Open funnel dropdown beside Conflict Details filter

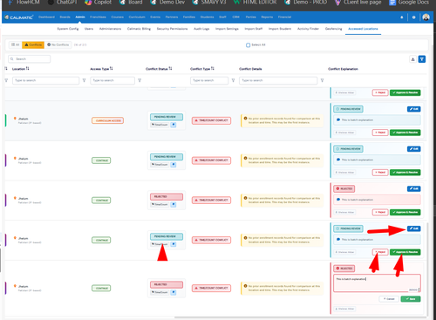(322, 80)
